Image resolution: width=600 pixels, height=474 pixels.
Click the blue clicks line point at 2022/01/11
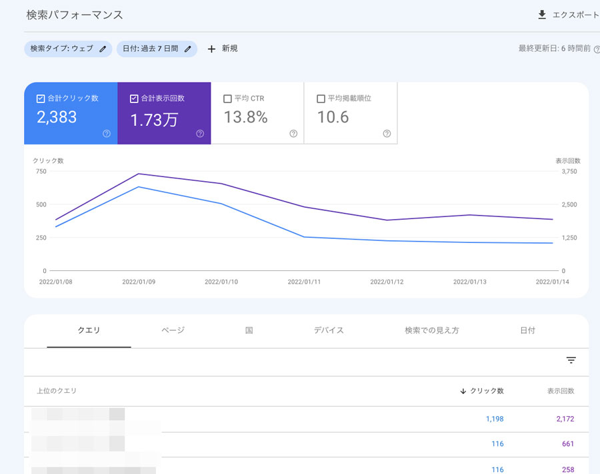(x=304, y=237)
